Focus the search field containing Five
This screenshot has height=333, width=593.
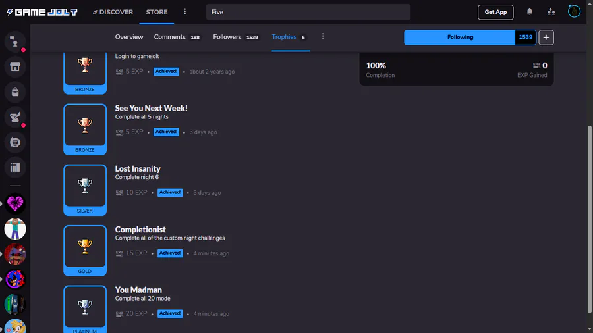308,12
